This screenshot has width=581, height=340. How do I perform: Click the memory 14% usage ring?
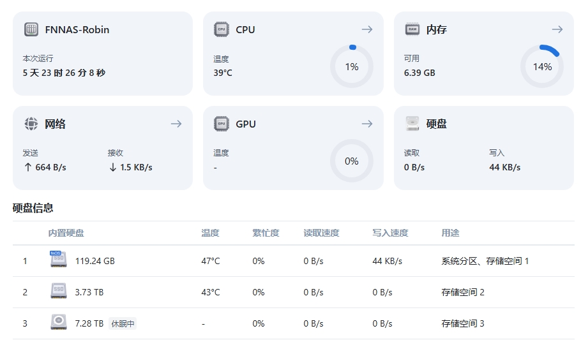tap(542, 66)
